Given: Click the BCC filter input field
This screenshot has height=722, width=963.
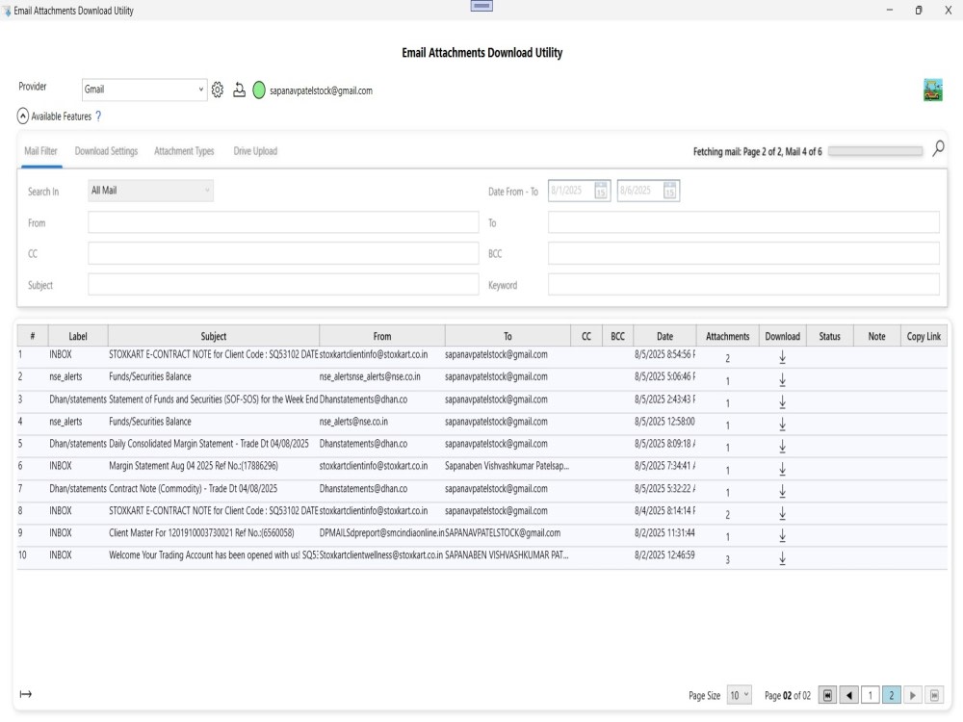Looking at the screenshot, I should 743,253.
